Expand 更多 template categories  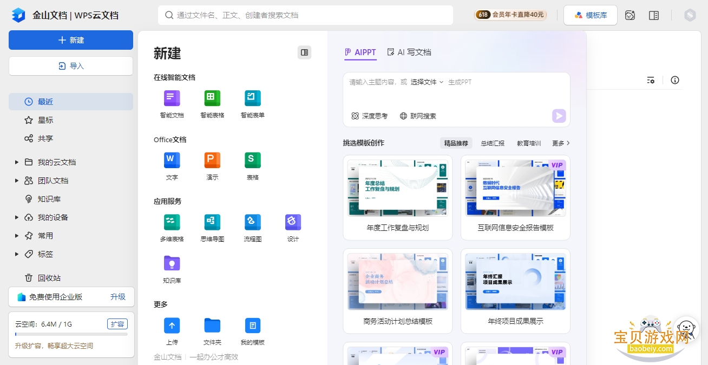tap(561, 143)
